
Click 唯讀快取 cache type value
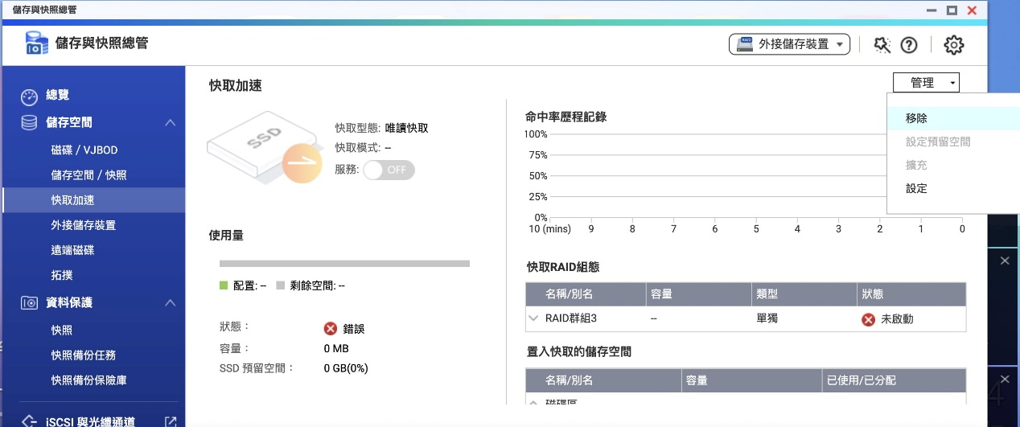point(406,128)
